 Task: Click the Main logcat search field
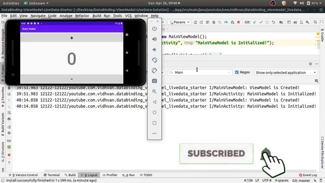click(x=200, y=72)
